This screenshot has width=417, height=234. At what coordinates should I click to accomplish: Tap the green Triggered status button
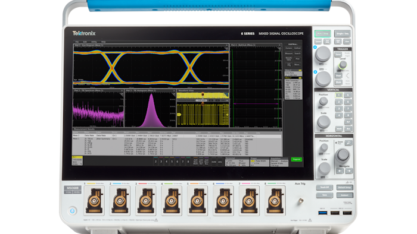point(296,159)
